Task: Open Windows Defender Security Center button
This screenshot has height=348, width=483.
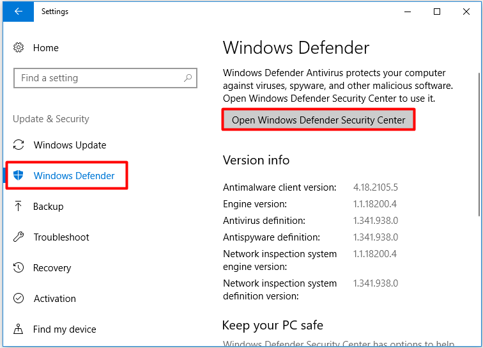Action: pyautogui.click(x=319, y=120)
